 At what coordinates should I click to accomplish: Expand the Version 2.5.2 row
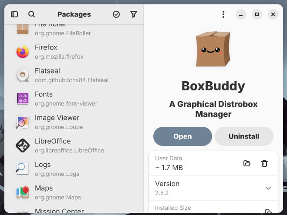pyautogui.click(x=213, y=188)
